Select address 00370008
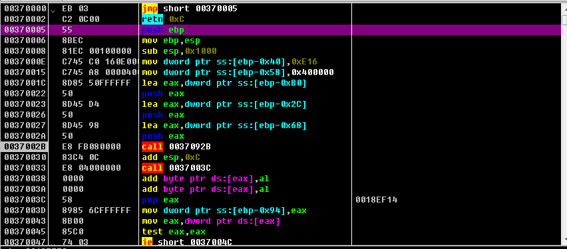The height and width of the screenshot is (249, 567). (25, 51)
